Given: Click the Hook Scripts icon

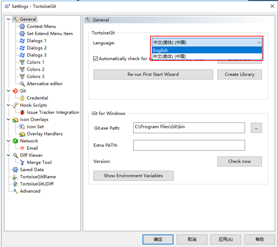Looking at the screenshot, I should click(x=16, y=105).
